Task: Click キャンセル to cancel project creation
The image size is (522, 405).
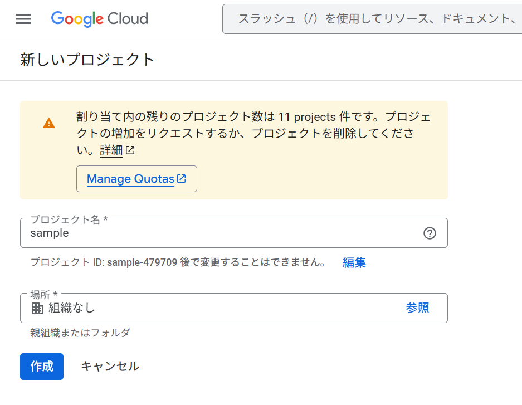Action: point(110,367)
